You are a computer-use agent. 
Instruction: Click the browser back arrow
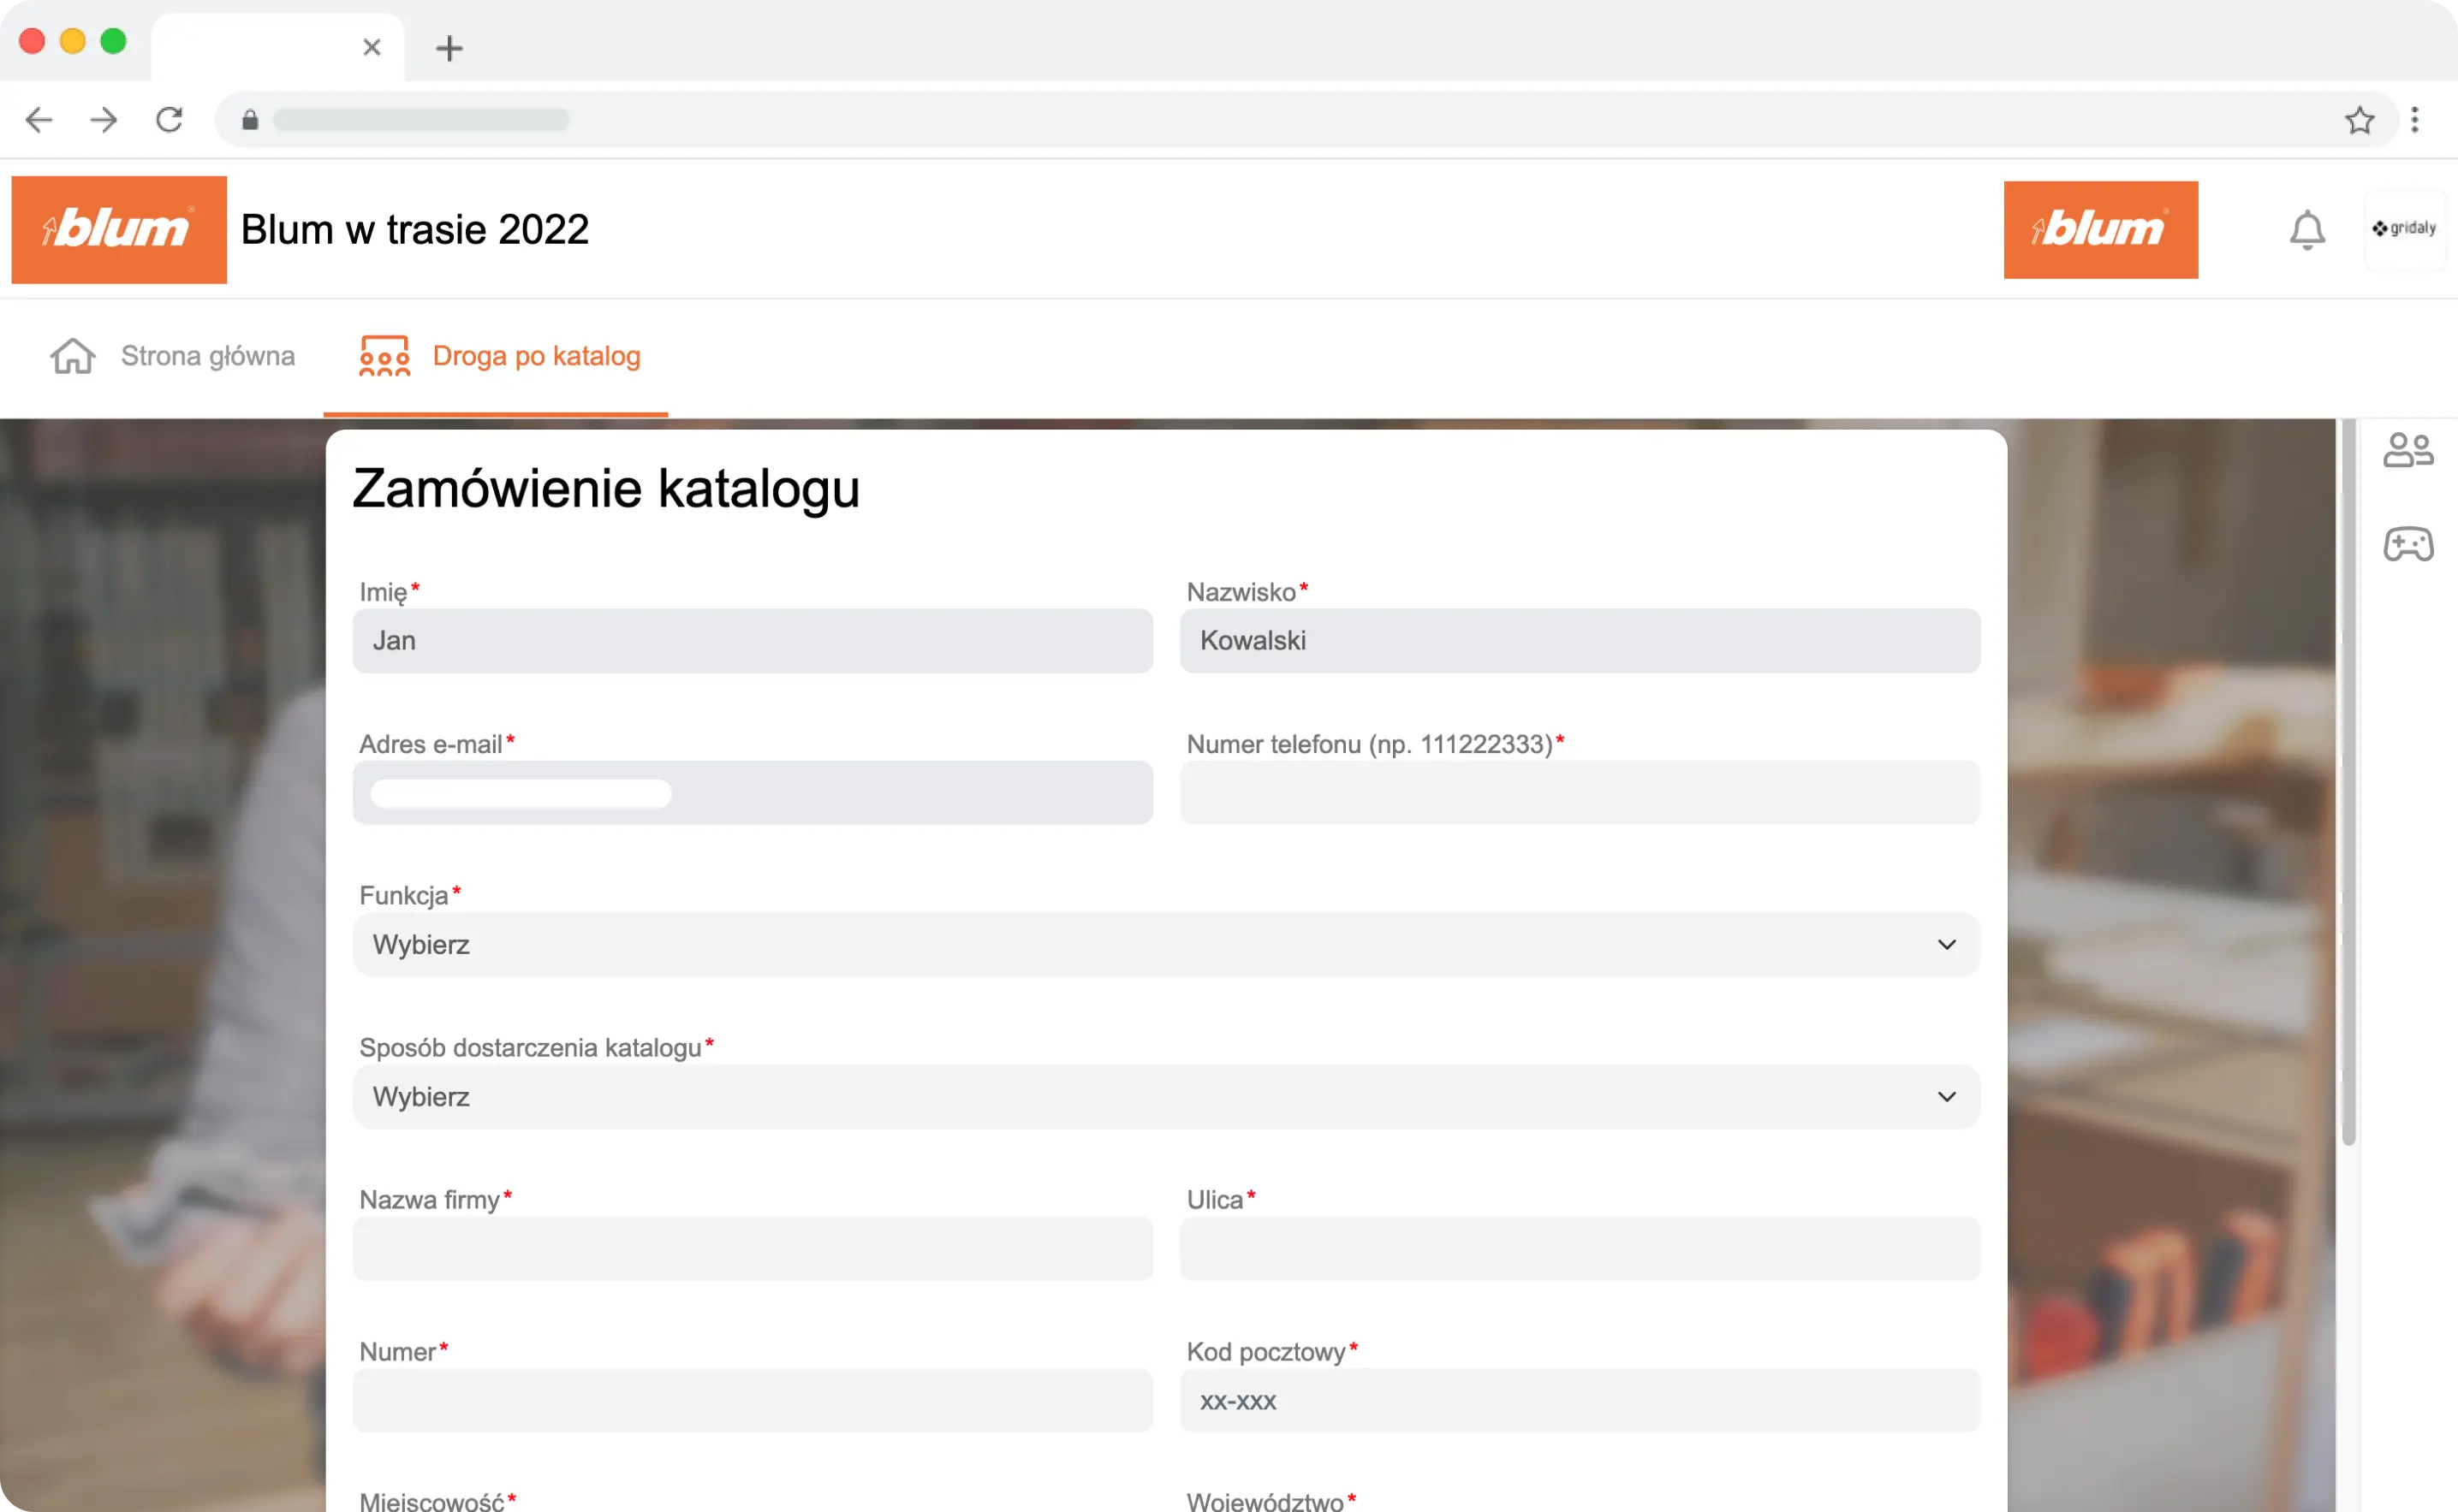coord(39,119)
